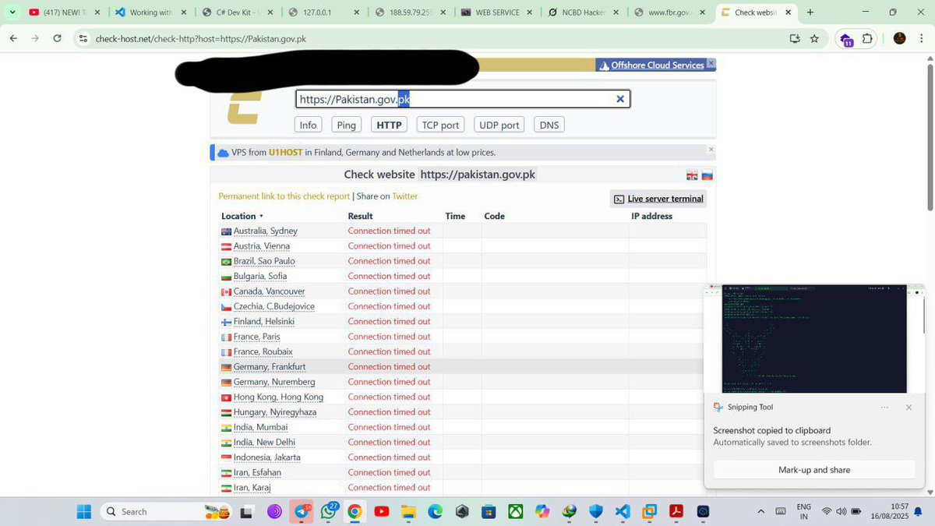
Task: Clear the host input with the X icon
Action: click(x=620, y=99)
